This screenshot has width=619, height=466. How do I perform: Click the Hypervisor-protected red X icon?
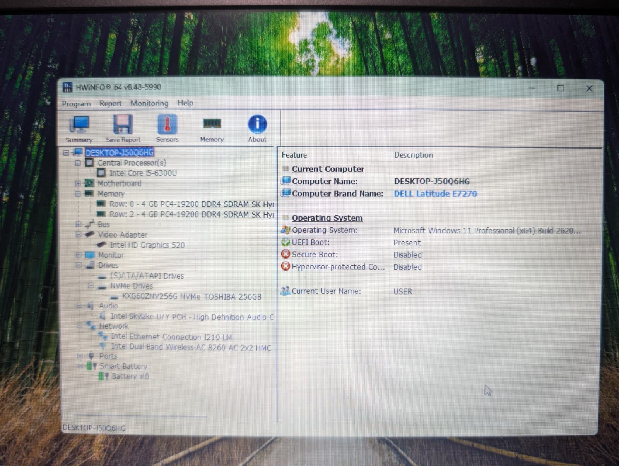(286, 266)
